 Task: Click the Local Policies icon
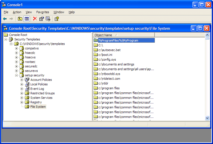tap(27, 84)
